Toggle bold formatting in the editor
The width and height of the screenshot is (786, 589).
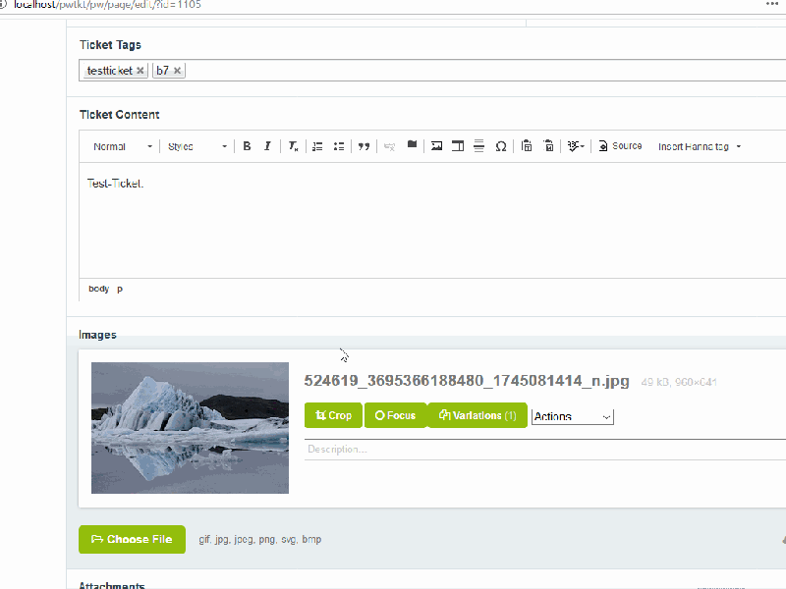pos(247,145)
